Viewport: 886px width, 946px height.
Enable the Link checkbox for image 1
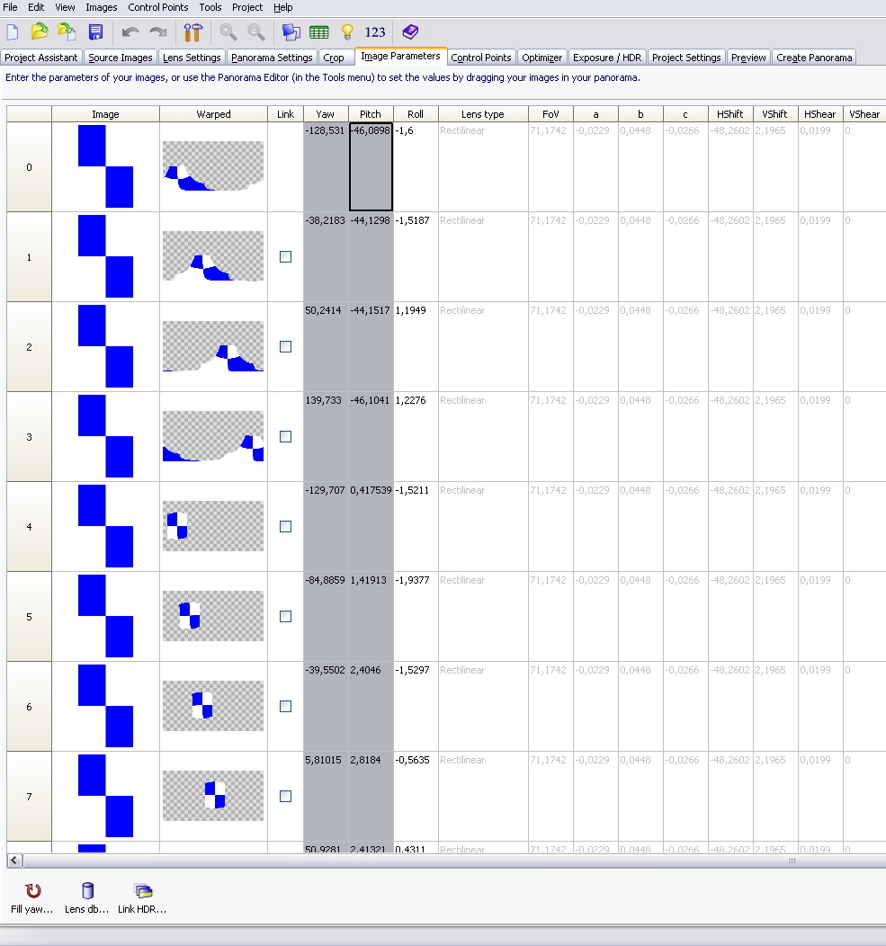coord(285,256)
